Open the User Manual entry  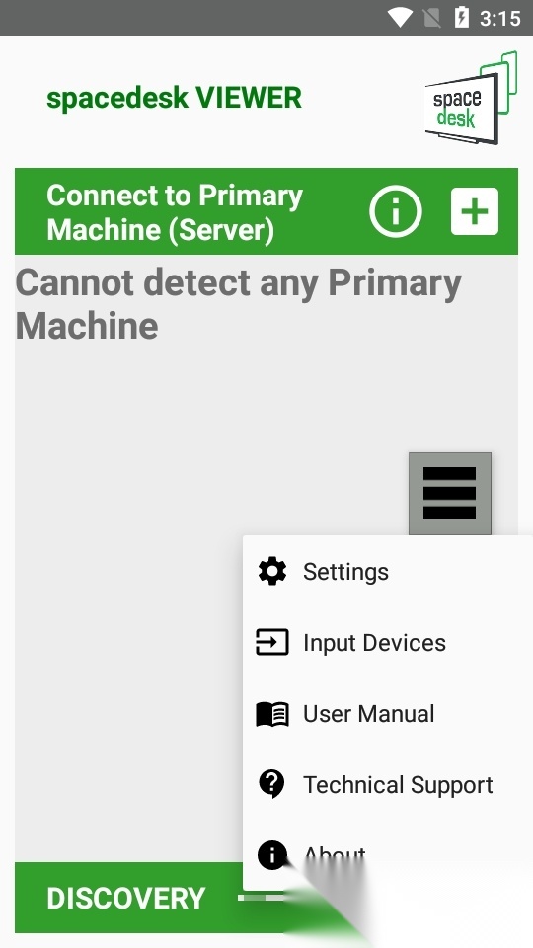click(387, 713)
